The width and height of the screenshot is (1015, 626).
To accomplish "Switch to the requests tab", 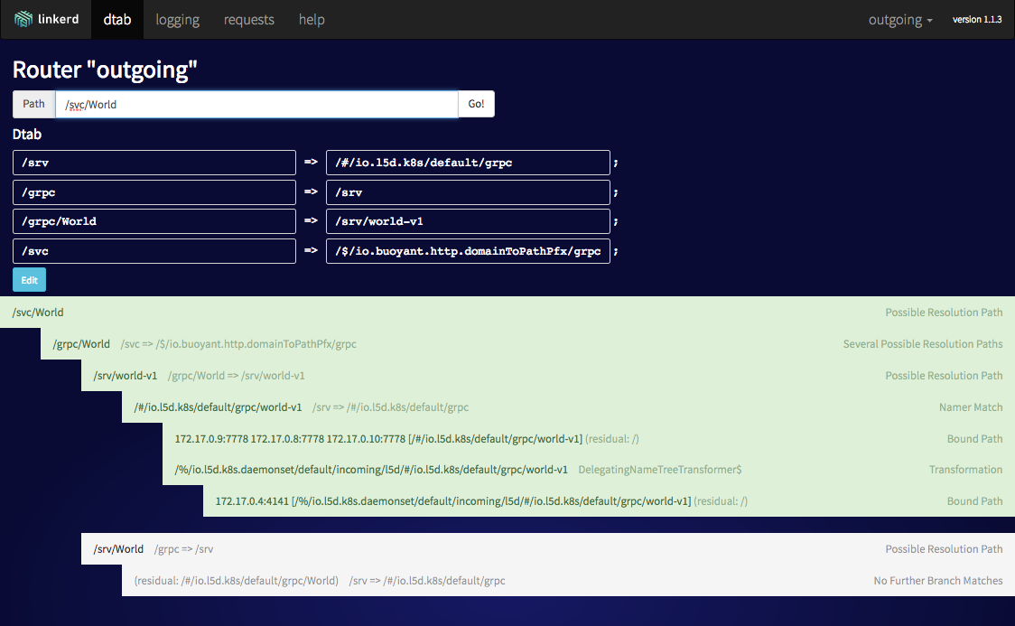I will (x=248, y=19).
